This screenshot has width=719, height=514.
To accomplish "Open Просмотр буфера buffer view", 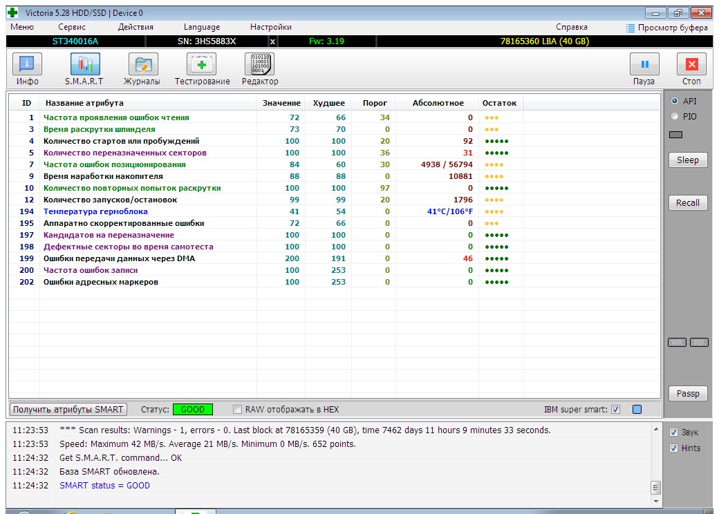I will click(x=667, y=28).
